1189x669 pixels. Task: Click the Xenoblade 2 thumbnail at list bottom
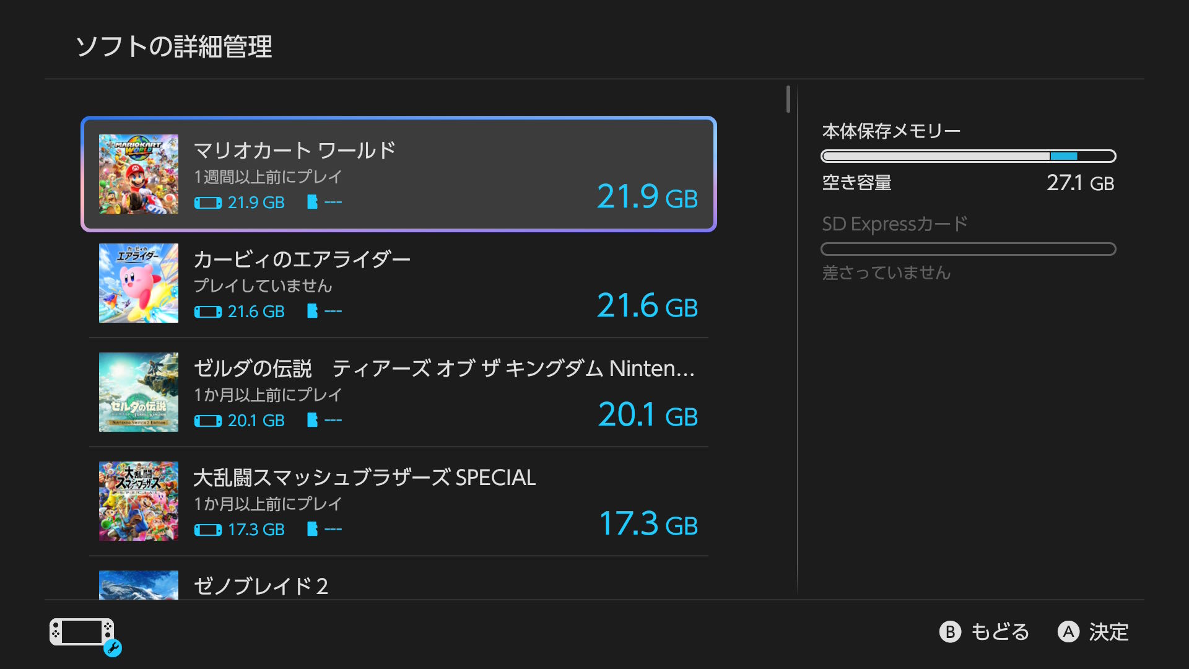139,585
